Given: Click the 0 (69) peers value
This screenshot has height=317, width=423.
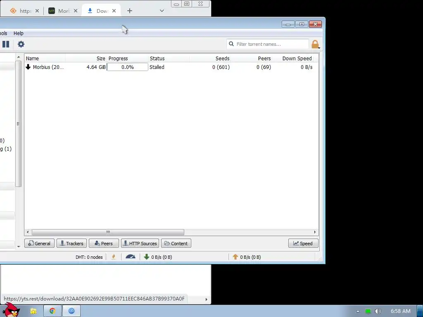Looking at the screenshot, I should (264, 67).
